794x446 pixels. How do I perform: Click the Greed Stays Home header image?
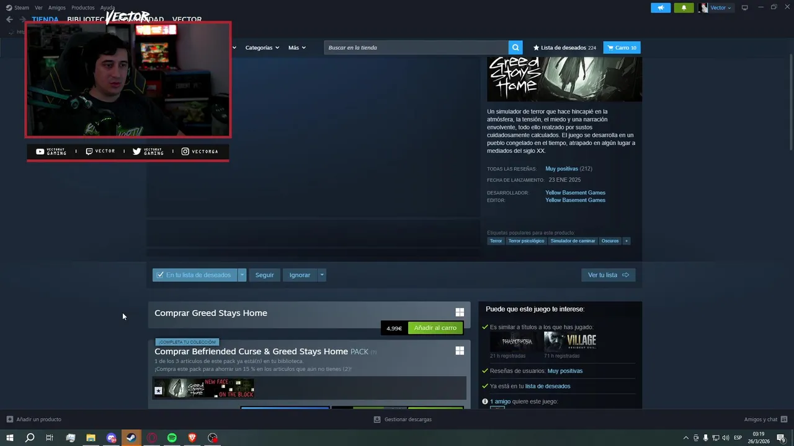564,79
